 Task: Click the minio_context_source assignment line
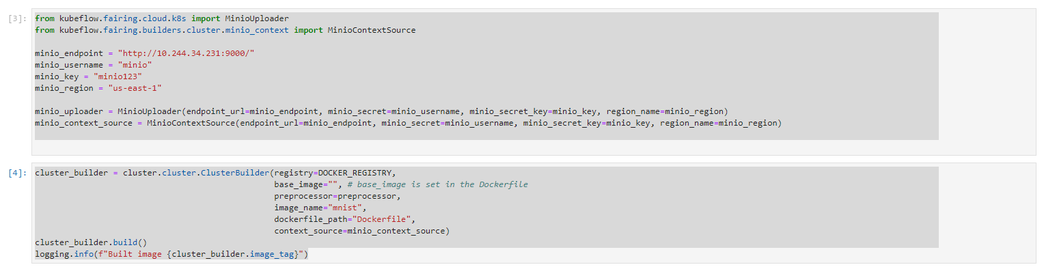point(408,123)
